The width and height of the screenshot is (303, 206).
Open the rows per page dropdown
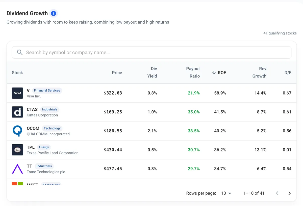tap(226, 193)
